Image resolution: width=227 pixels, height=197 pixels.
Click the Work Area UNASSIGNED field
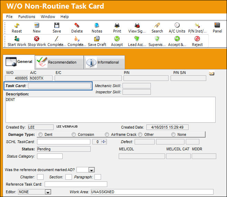[x=152, y=192]
